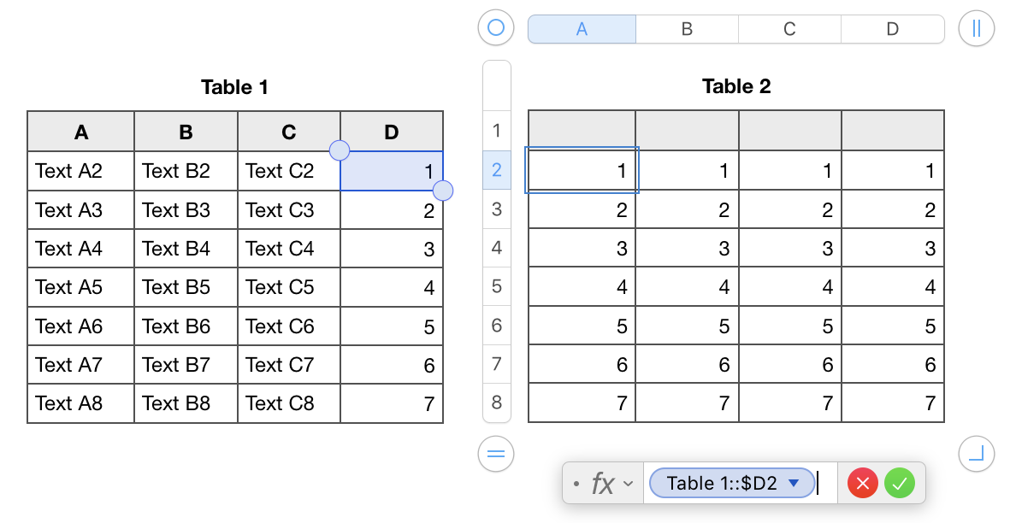Click the table select circle handle
The width and height of the screenshot is (1016, 523).
[496, 28]
